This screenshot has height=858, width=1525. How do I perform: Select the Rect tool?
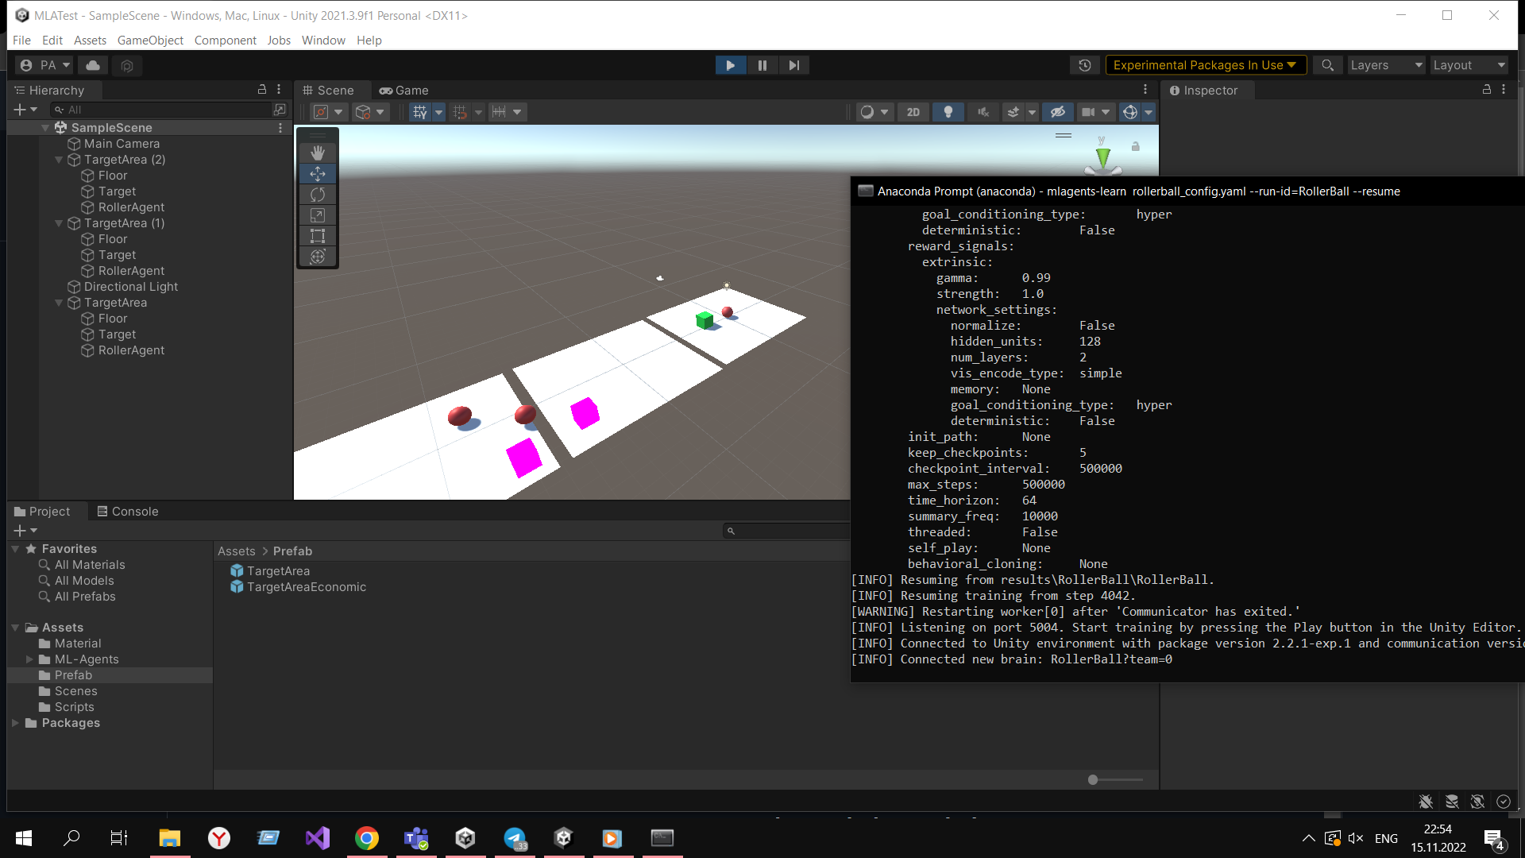(x=318, y=235)
